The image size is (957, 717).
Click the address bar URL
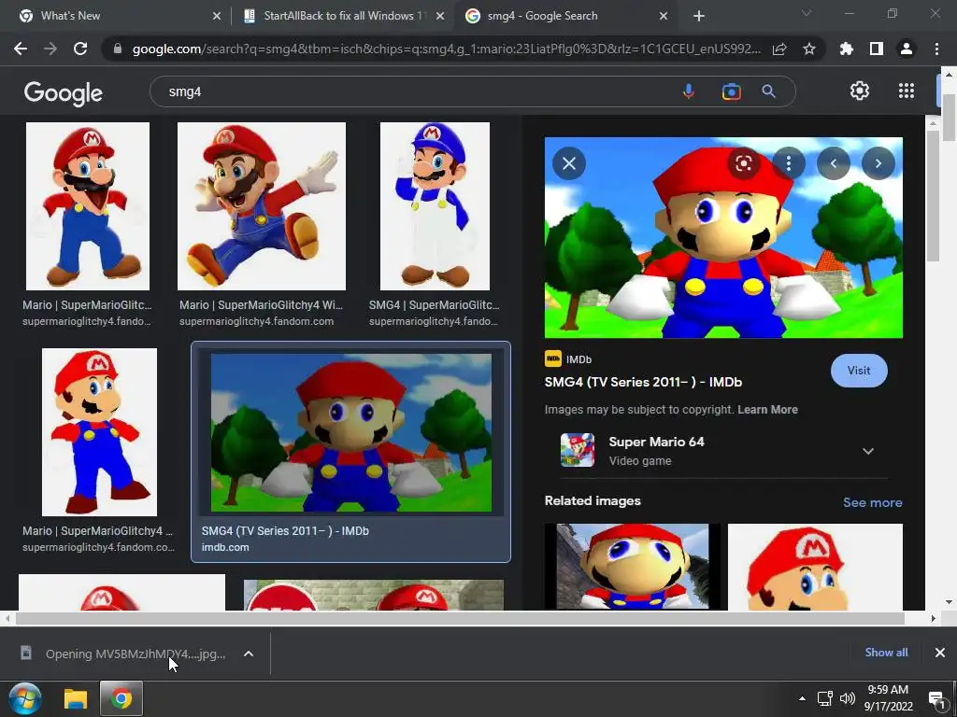click(x=446, y=49)
